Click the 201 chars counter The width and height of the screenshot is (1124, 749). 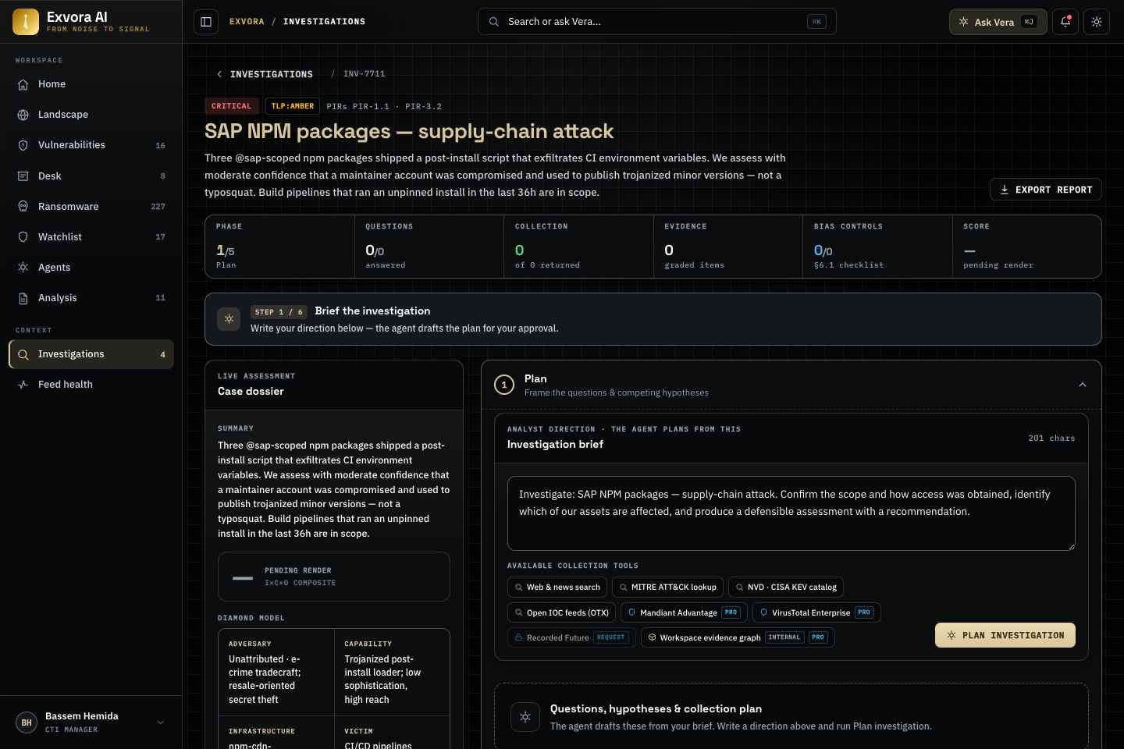(1051, 438)
